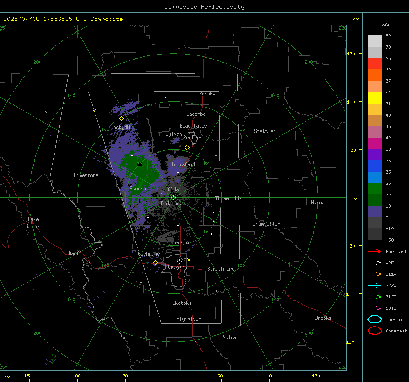Click the Banff label
Screen dimensions: 409x382
tap(75, 253)
